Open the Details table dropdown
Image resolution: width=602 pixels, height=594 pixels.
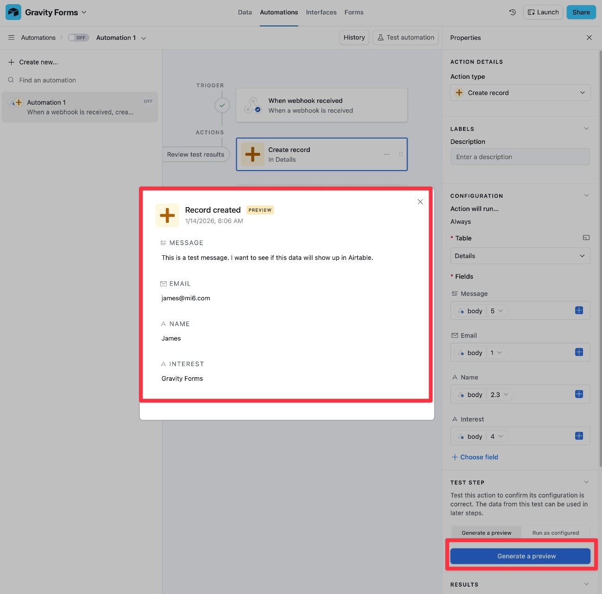click(520, 256)
